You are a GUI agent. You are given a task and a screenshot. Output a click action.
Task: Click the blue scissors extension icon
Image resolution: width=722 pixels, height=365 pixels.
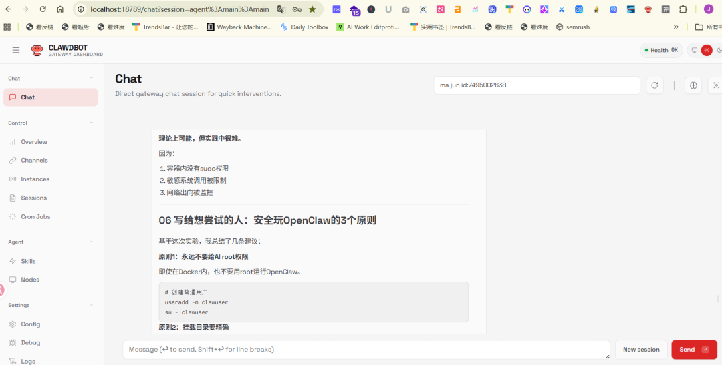pyautogui.click(x=562, y=9)
